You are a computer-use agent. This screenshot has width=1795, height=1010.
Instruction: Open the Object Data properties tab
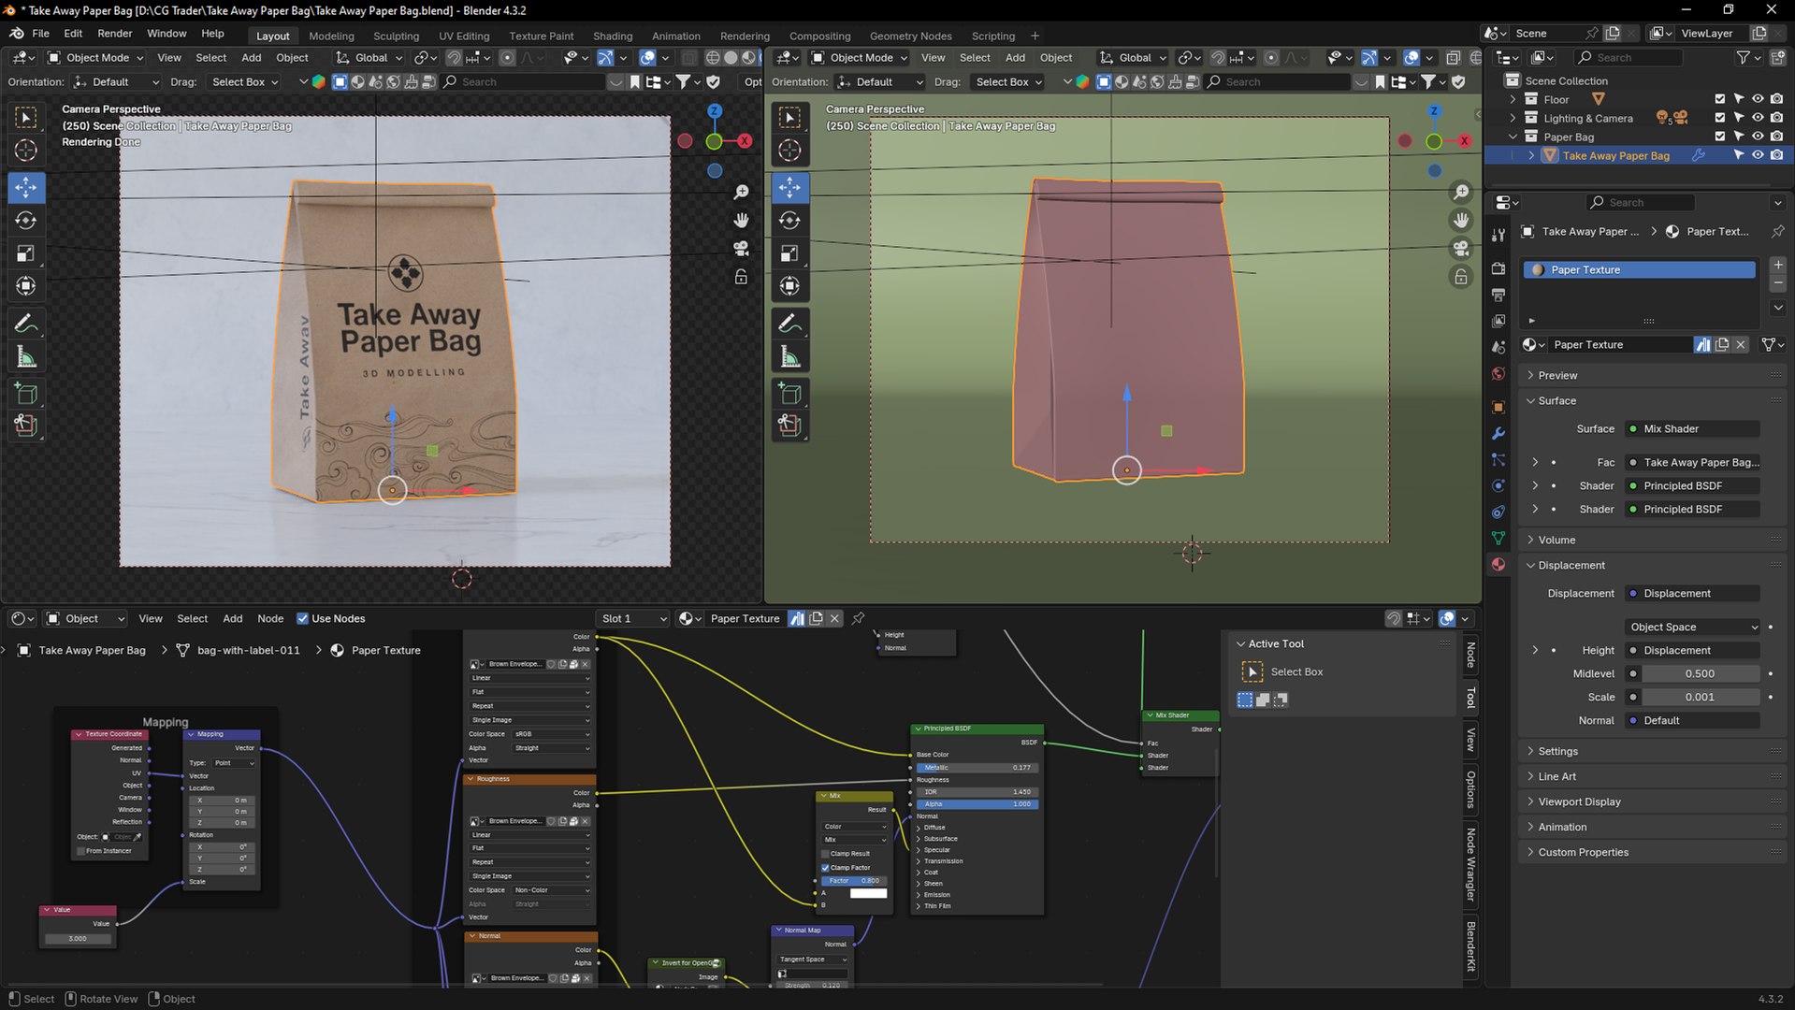click(1498, 539)
